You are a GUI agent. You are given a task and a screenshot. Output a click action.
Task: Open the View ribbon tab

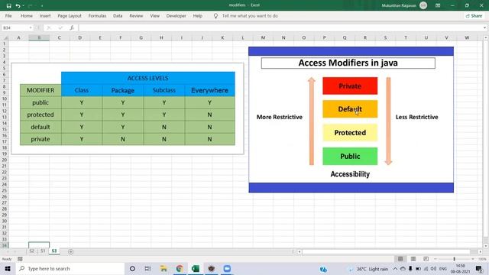pyautogui.click(x=154, y=15)
